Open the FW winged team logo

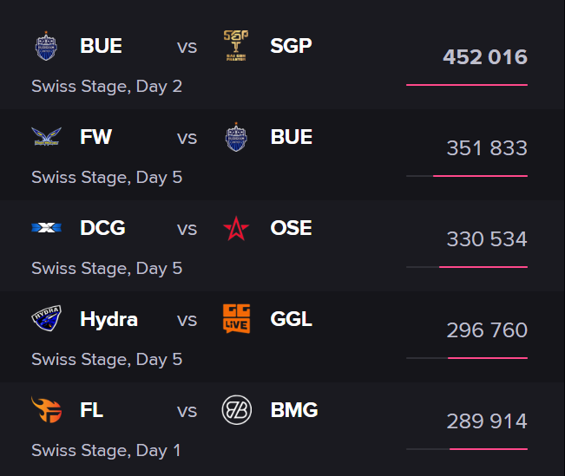point(46,137)
